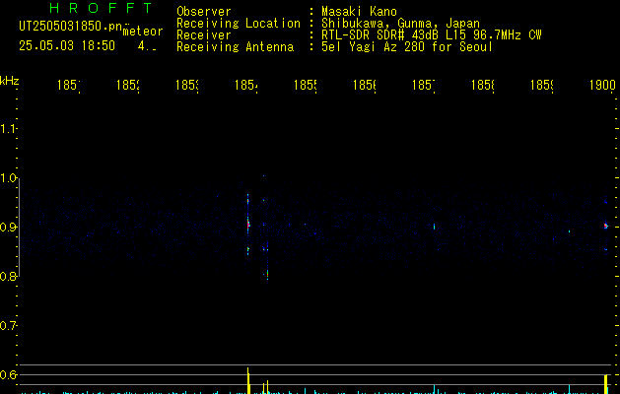
Task: Select the file name UT2505031850.pn
Action: coord(70,27)
